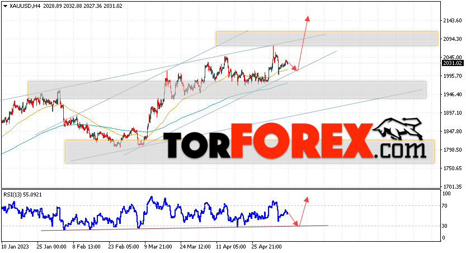Click the 11 Apr 05:00 date label
466x253 pixels.
tap(231, 247)
